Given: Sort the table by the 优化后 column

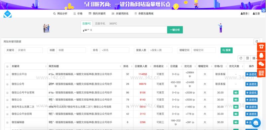Looking at the screenshot, I should pyautogui.click(x=190, y=66).
